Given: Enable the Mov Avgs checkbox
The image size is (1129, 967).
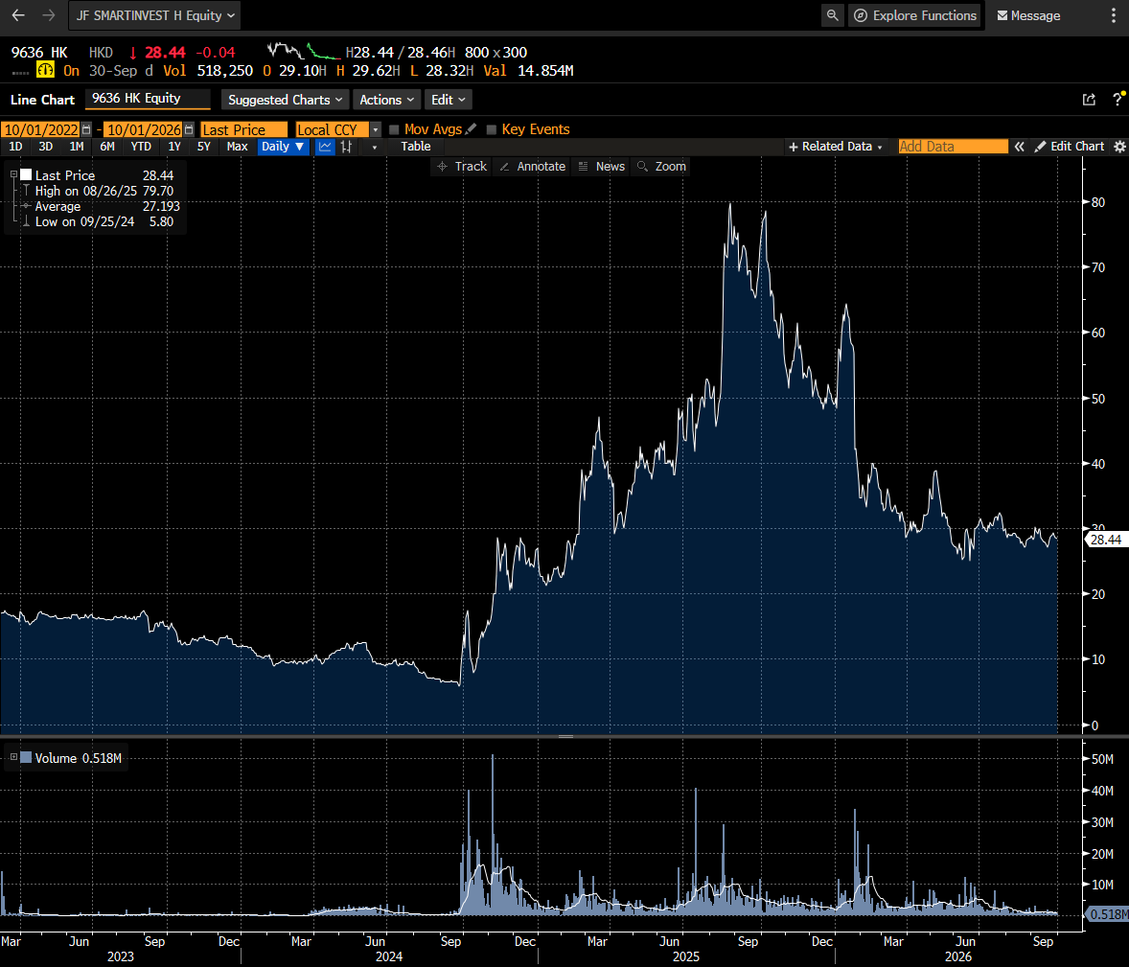Looking at the screenshot, I should pos(394,129).
